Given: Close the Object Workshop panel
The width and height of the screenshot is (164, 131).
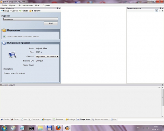Looking at the screenshot, I should tap(60, 8).
